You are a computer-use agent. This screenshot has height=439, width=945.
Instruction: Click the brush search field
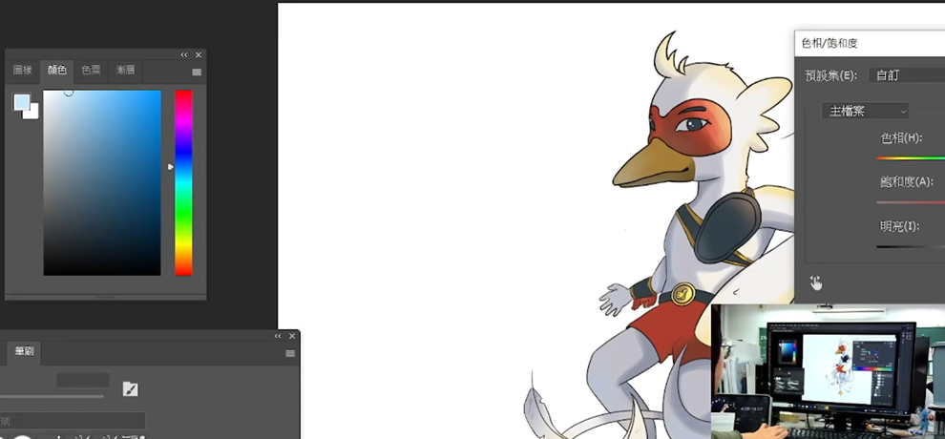point(73,421)
